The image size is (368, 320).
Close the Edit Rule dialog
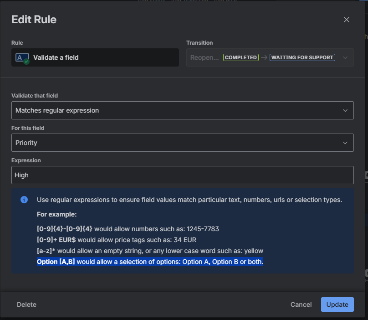click(x=347, y=20)
